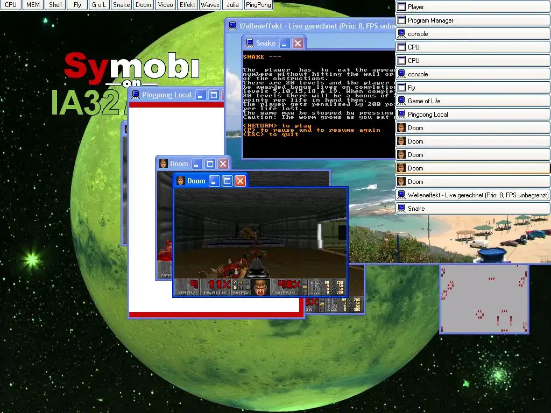Switch to Player in the window list

[x=472, y=6]
